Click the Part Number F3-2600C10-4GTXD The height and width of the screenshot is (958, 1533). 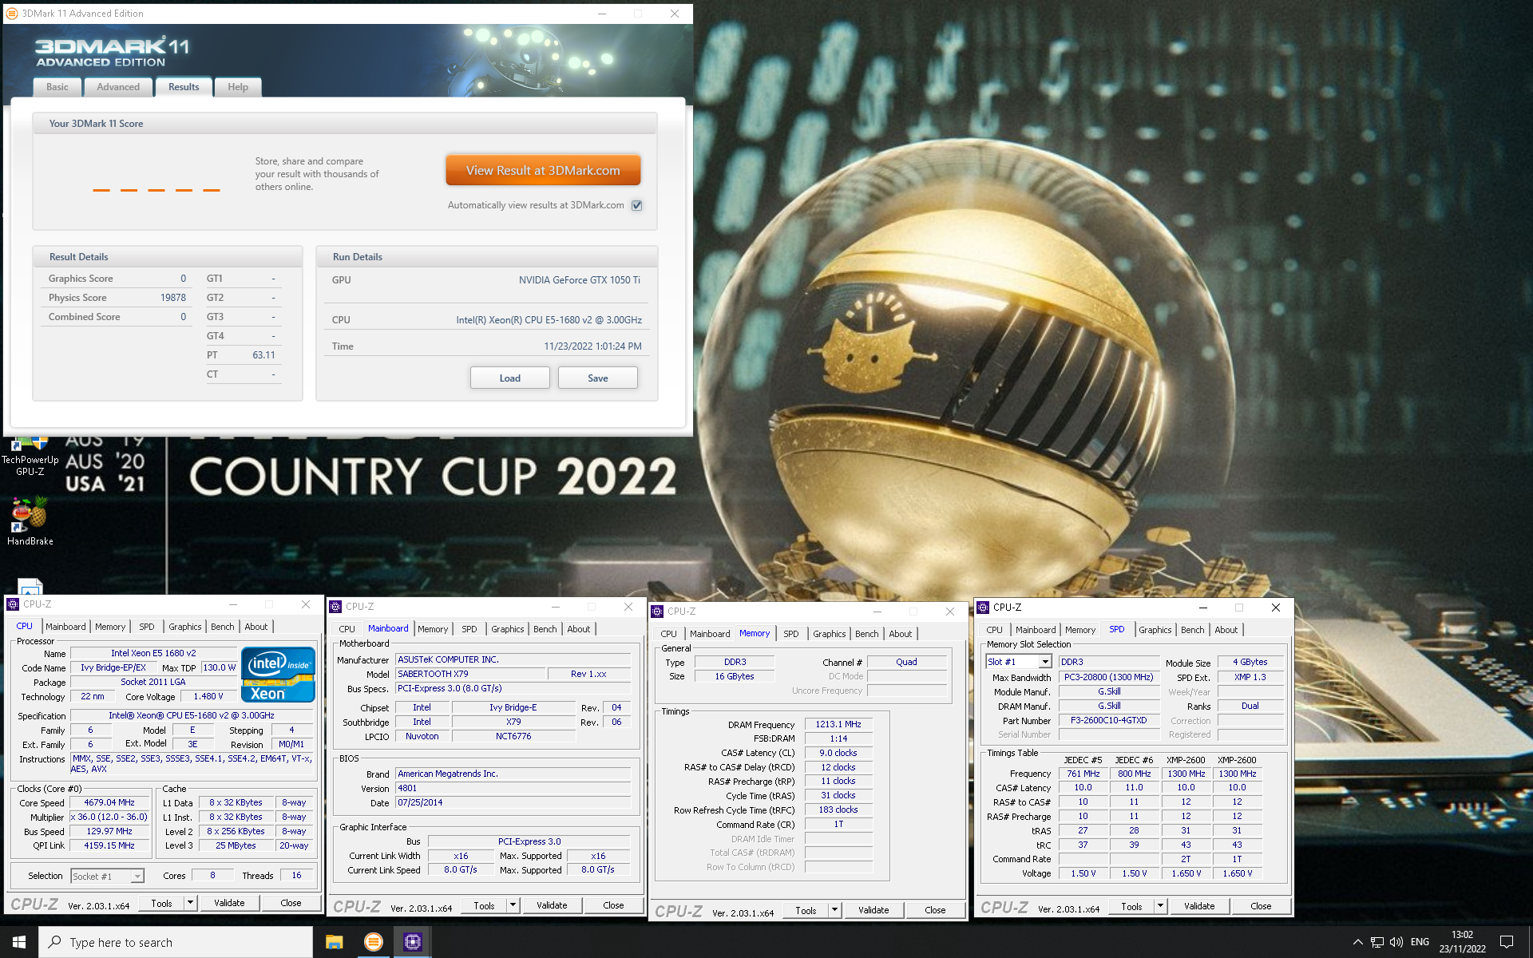coord(1108,720)
